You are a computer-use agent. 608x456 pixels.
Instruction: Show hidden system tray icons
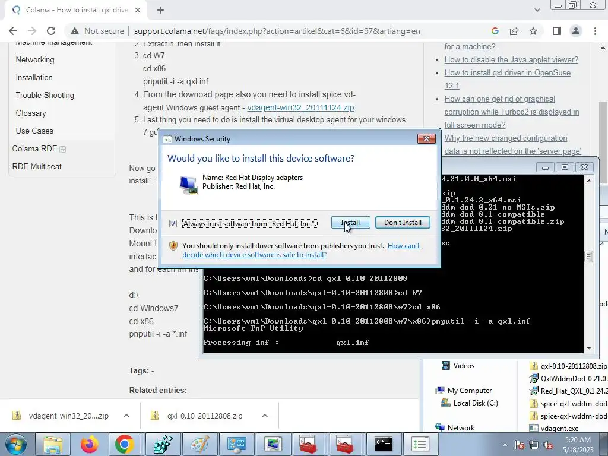[x=505, y=445]
